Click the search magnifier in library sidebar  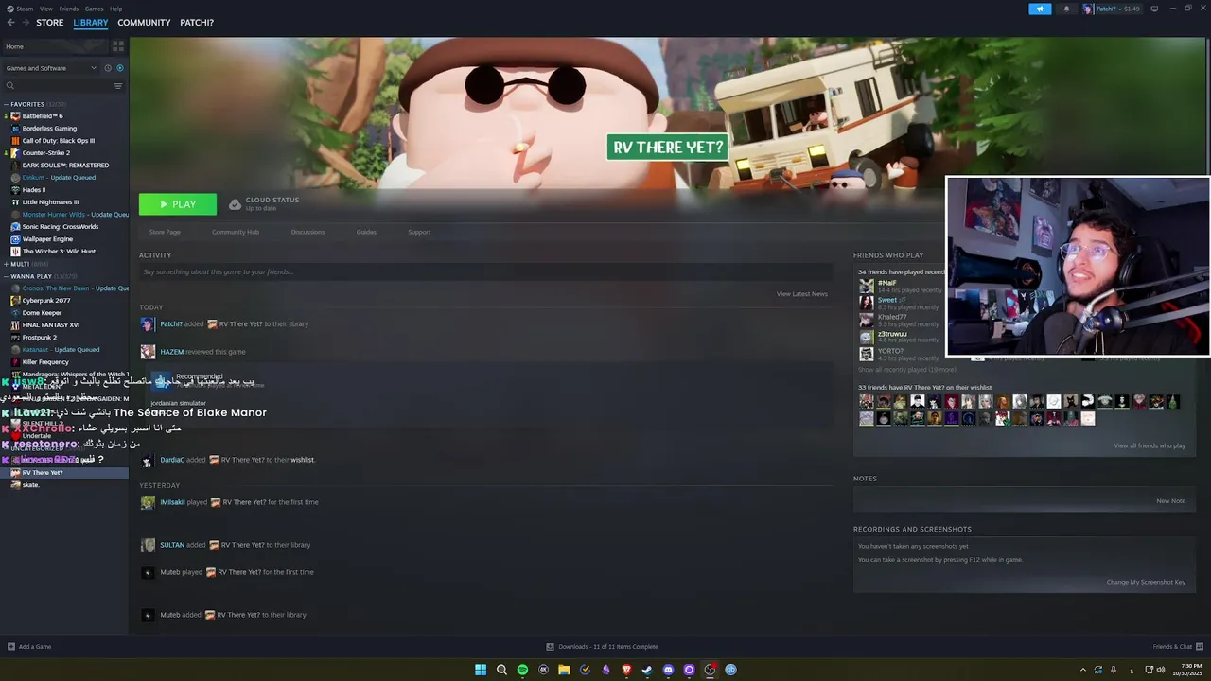click(10, 86)
